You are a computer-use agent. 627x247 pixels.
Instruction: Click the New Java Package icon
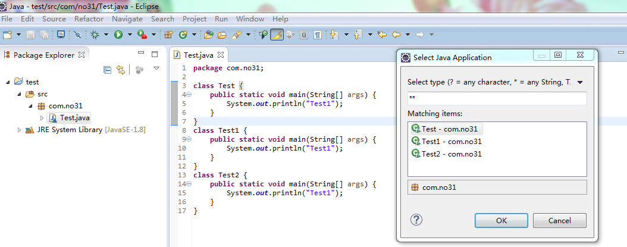168,35
